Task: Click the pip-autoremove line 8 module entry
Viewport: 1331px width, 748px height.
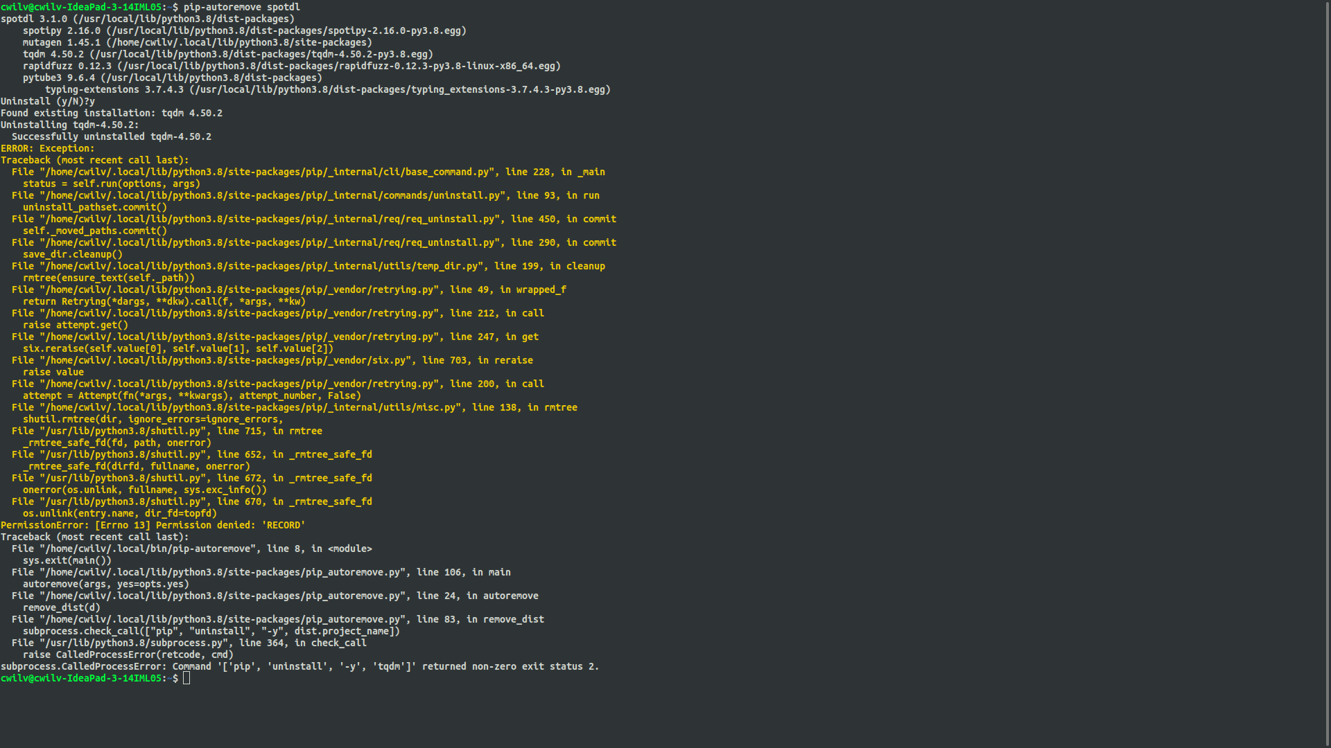Action: tap(191, 549)
